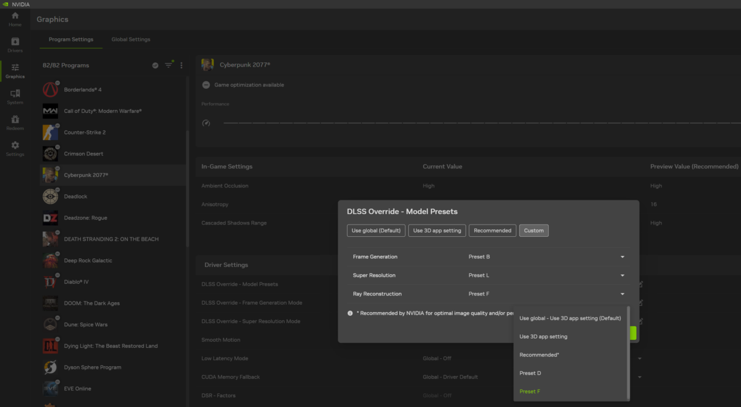741x407 pixels.
Task: Click the Performance gauge icon
Action: point(206,123)
